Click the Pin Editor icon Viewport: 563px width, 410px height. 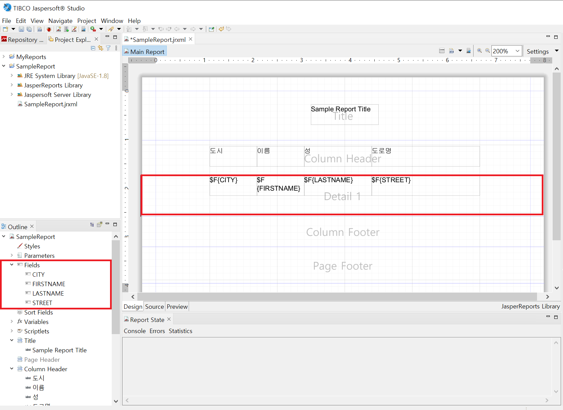(211, 29)
